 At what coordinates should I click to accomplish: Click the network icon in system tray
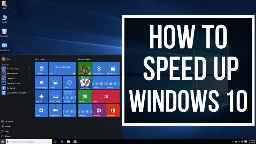[242, 142]
